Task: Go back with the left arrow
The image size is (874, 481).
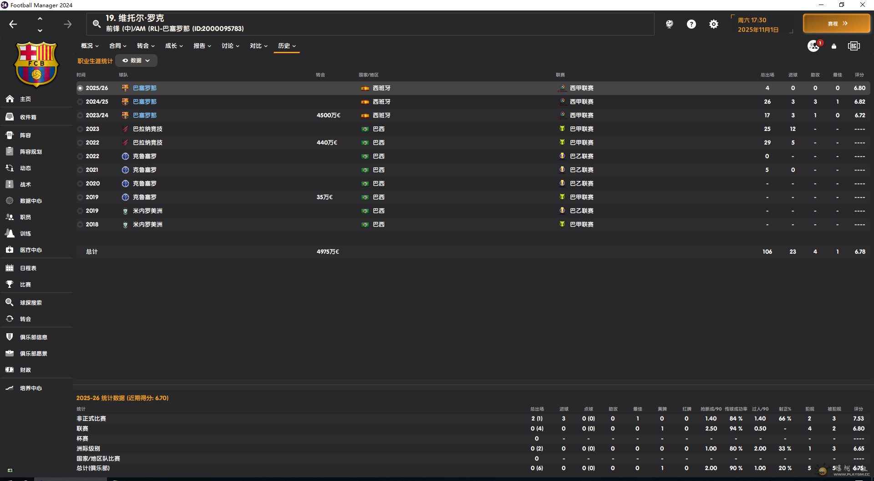Action: pos(13,24)
